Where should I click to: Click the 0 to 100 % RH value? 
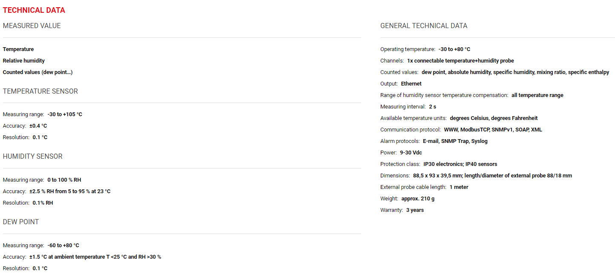pyautogui.click(x=64, y=180)
